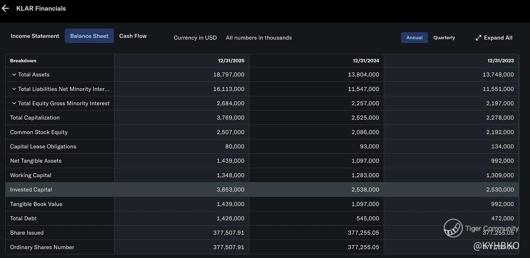Image resolution: width=530 pixels, height=258 pixels.
Task: Open the Cash Flow tab
Action: [133, 36]
